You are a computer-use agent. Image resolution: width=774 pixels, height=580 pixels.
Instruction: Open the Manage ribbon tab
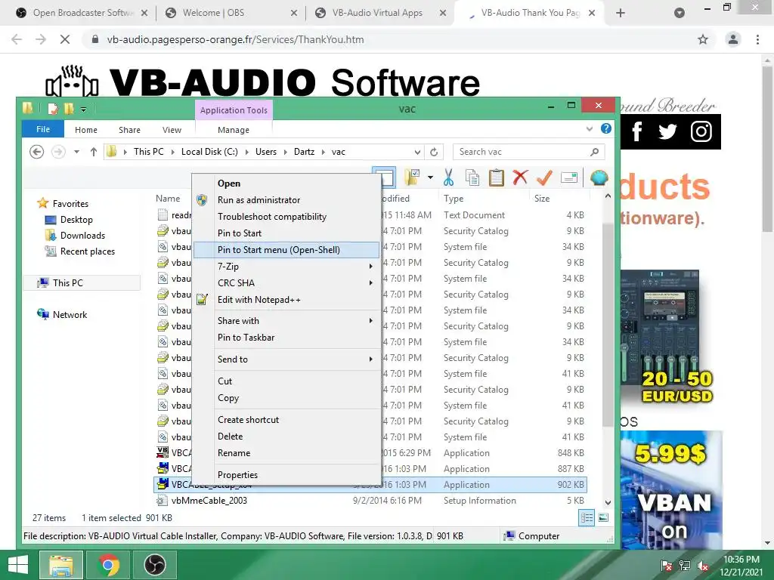pyautogui.click(x=234, y=130)
